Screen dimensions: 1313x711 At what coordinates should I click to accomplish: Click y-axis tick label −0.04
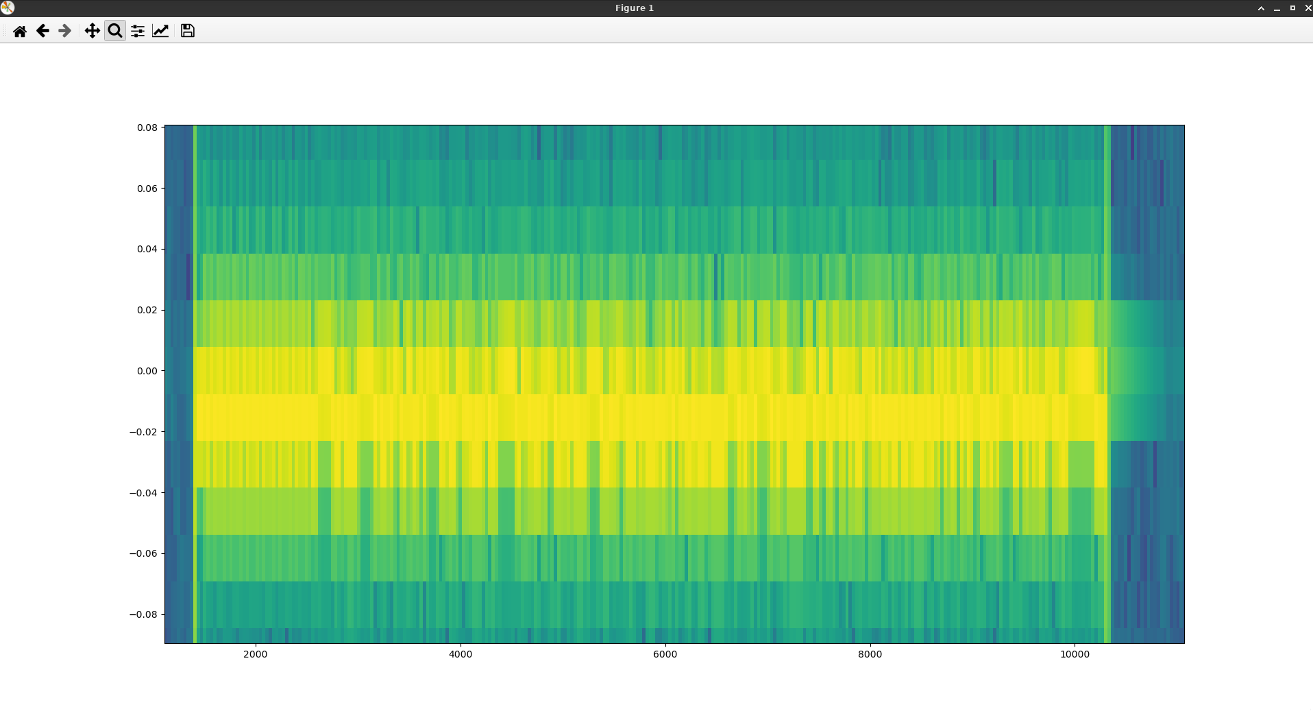[143, 493]
